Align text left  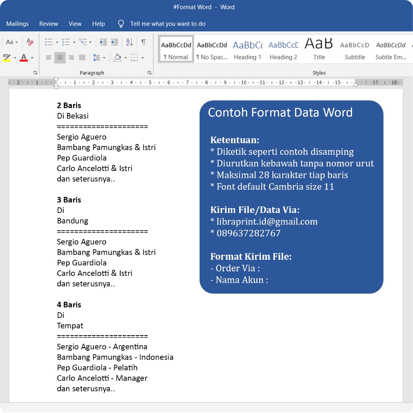click(49, 58)
